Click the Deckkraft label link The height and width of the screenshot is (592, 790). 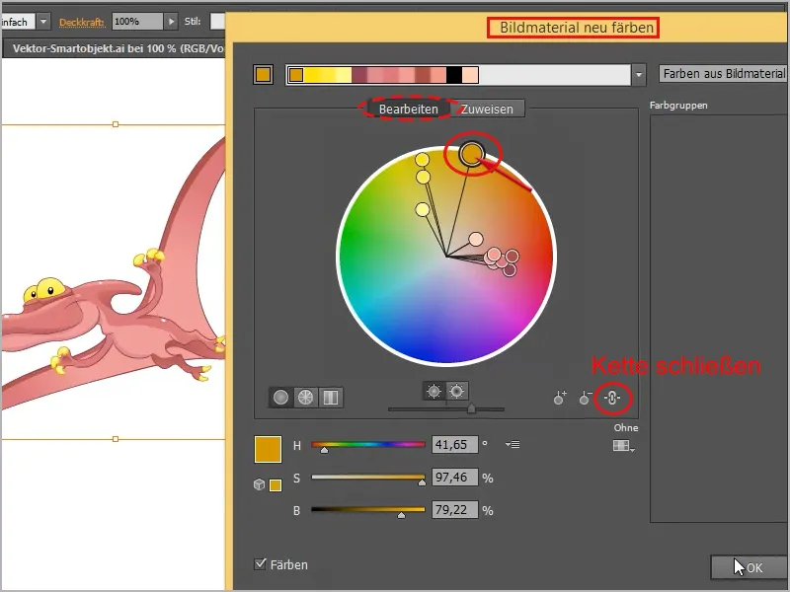coord(82,22)
